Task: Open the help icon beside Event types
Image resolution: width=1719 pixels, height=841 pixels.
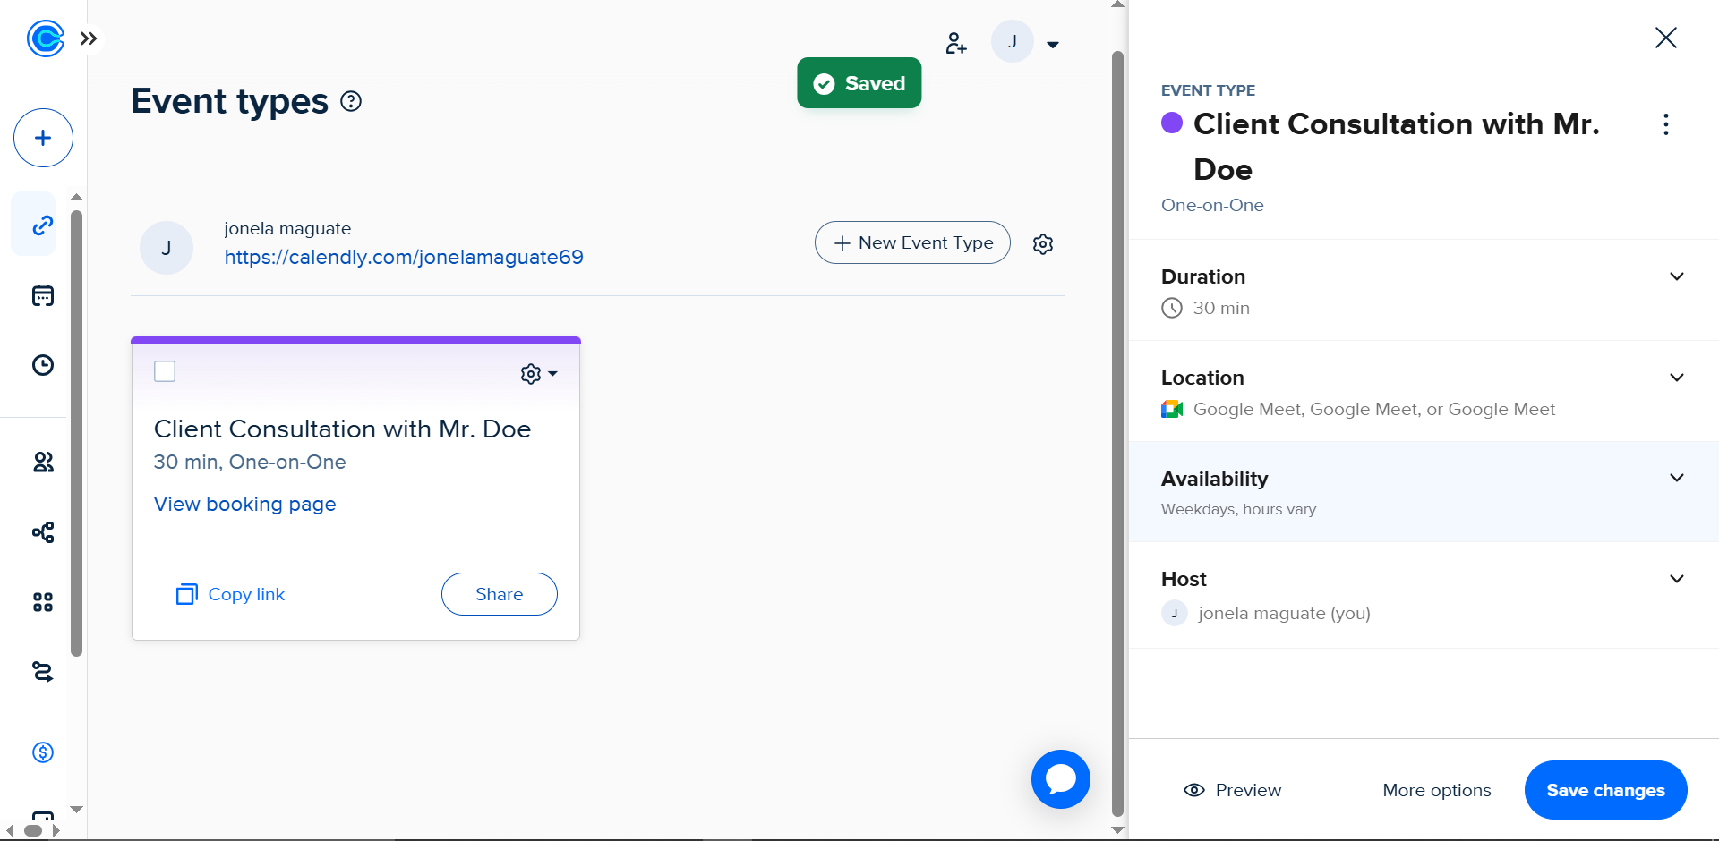Action: click(351, 102)
